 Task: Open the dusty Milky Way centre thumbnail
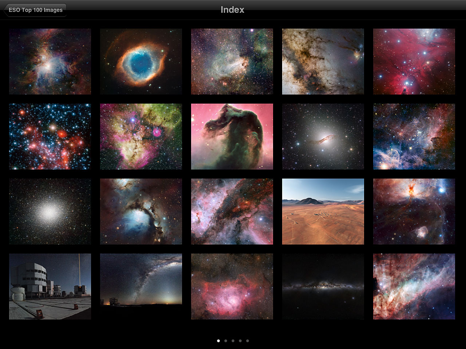pyautogui.click(x=323, y=61)
